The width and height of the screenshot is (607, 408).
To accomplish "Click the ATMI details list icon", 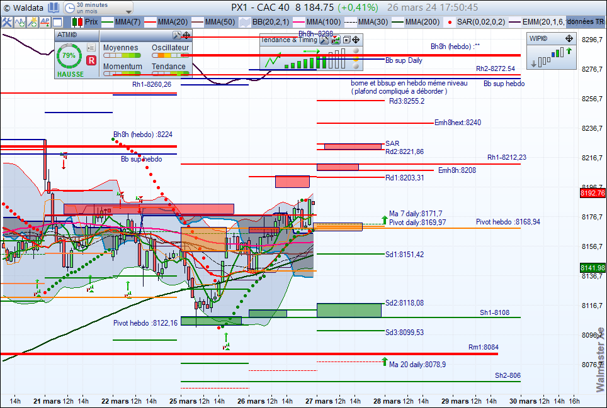I will (x=91, y=48).
